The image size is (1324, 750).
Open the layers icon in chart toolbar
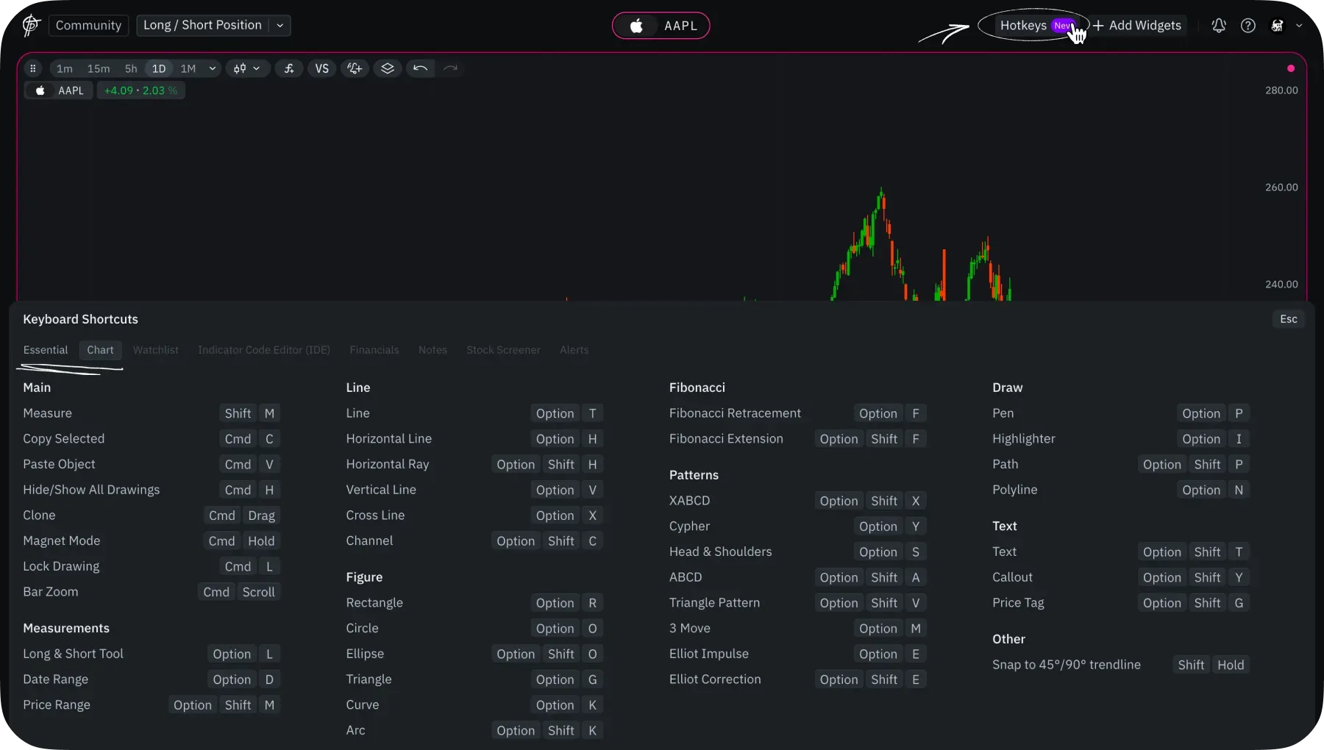pos(388,68)
